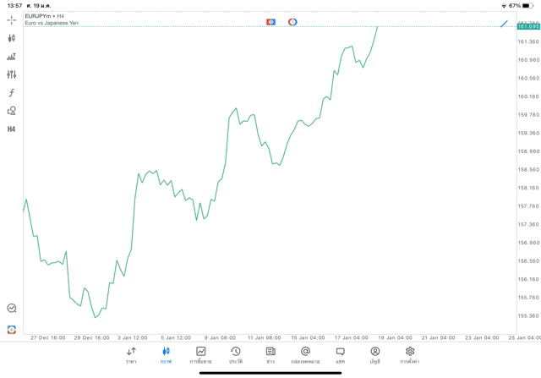The width and height of the screenshot is (541, 378).
Task: Open the กล่องจดหมาย mailbox tab
Action: [305, 355]
